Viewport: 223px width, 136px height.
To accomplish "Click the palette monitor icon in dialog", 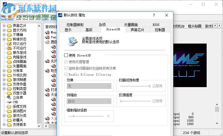I will pos(73,41).
